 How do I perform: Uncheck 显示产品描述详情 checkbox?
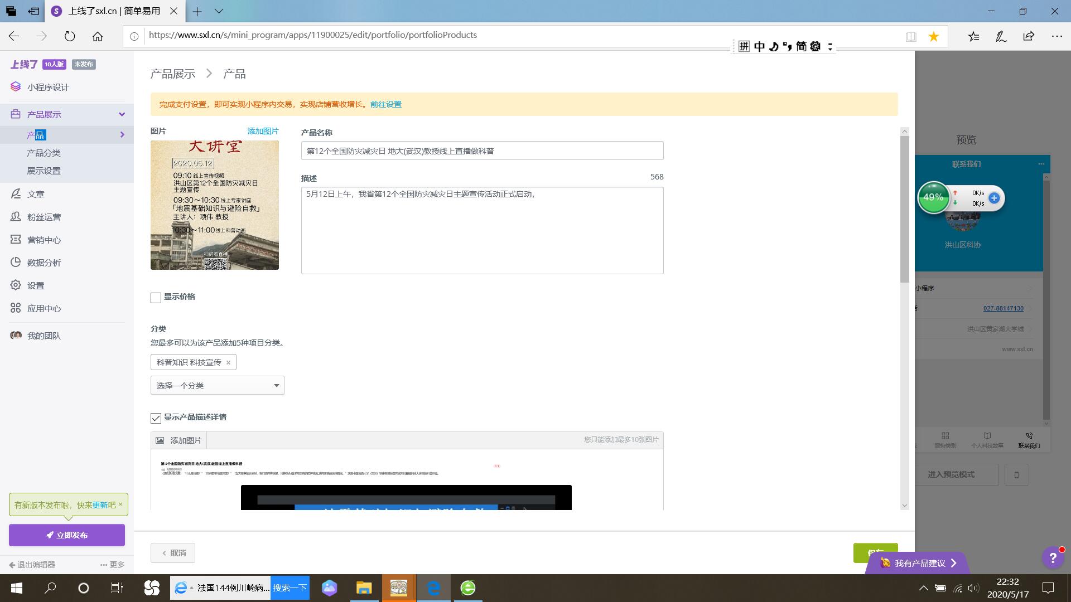tap(156, 418)
